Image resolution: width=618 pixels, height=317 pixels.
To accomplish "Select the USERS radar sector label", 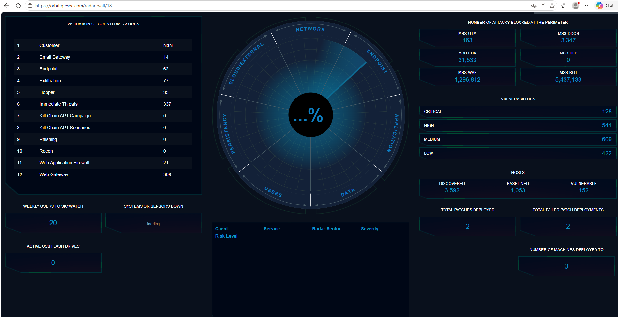I will [273, 192].
